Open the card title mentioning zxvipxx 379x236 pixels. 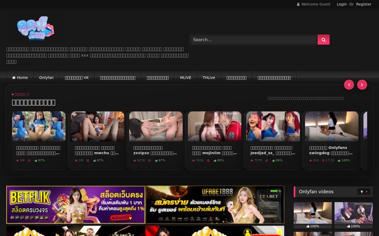pos(155,151)
